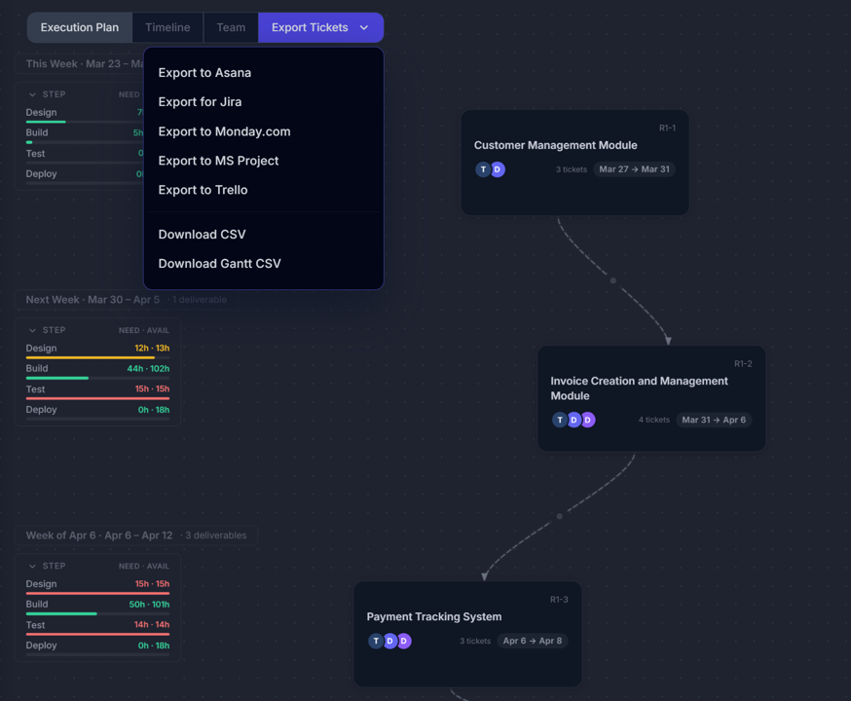Click the Apr 6 → Apr 8 date badge

click(532, 641)
